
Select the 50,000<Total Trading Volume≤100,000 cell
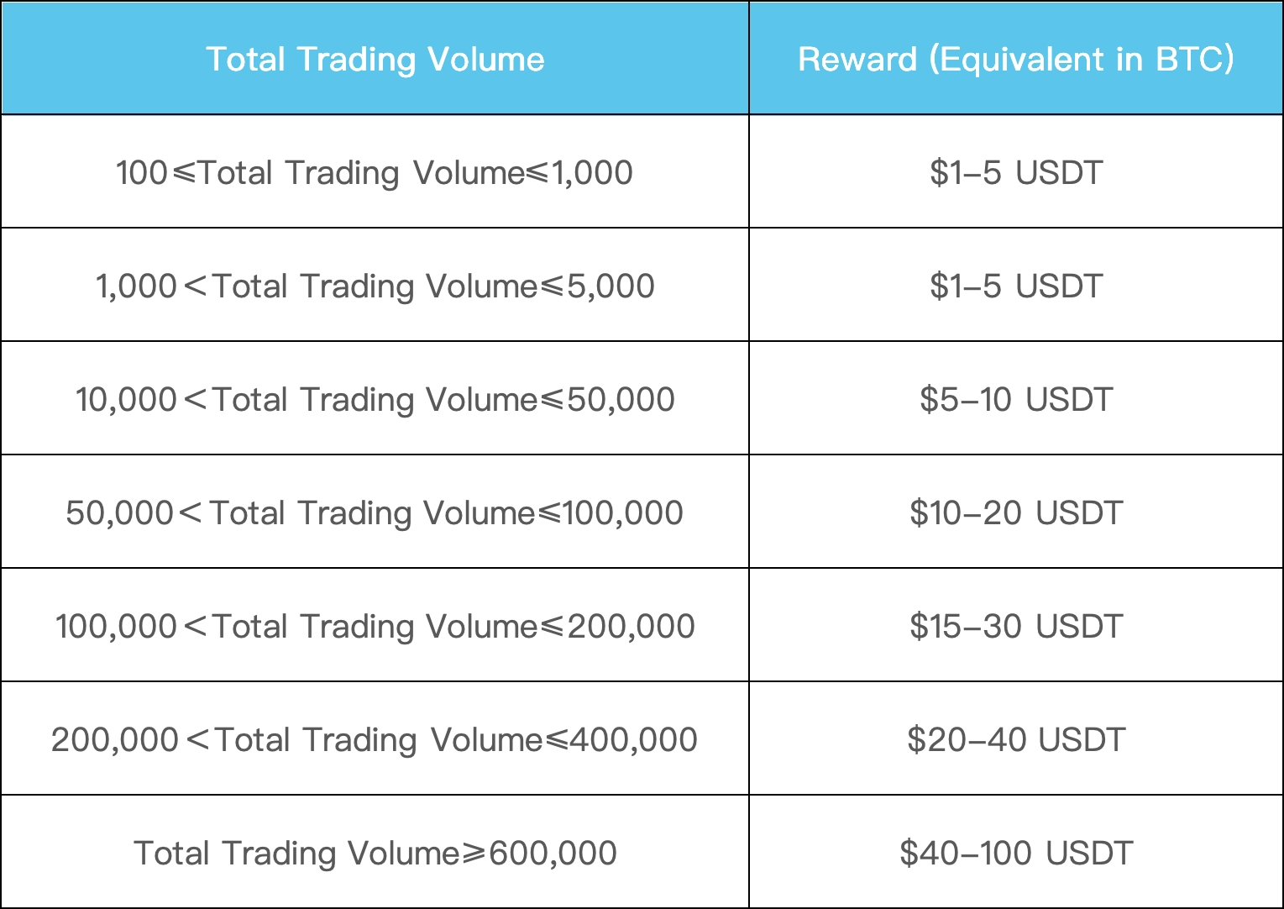[375, 512]
